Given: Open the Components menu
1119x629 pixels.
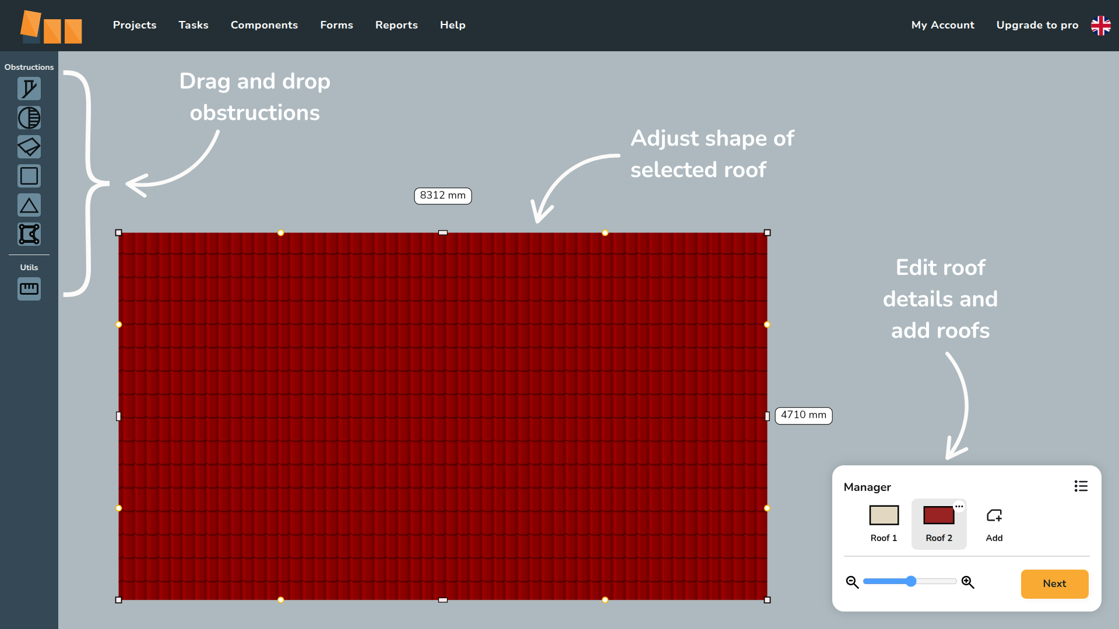Looking at the screenshot, I should [x=264, y=25].
